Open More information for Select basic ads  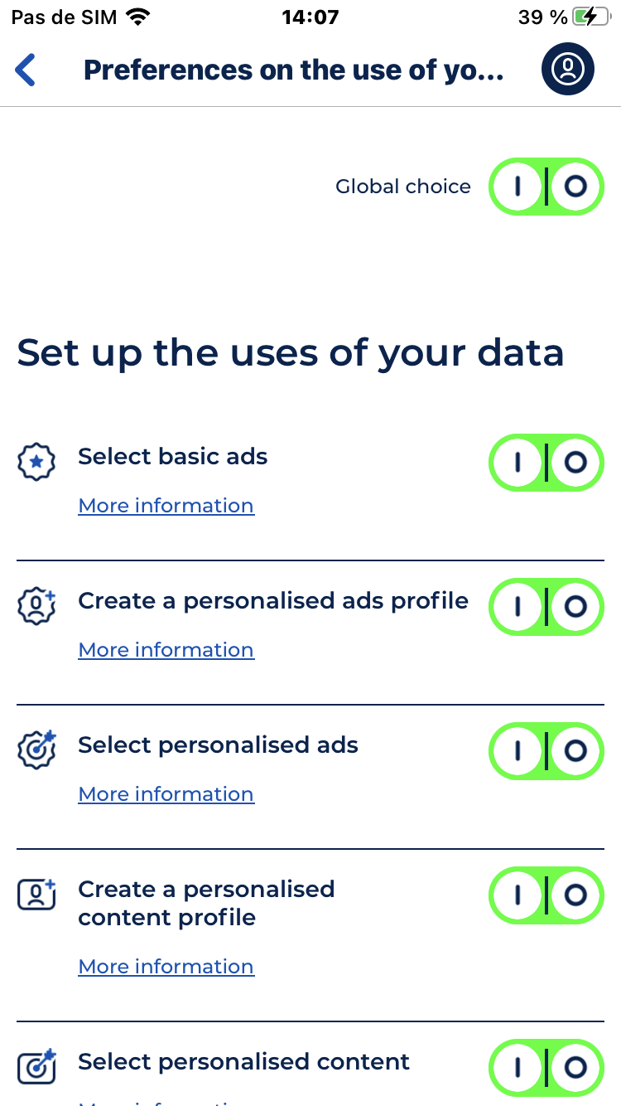pos(166,506)
